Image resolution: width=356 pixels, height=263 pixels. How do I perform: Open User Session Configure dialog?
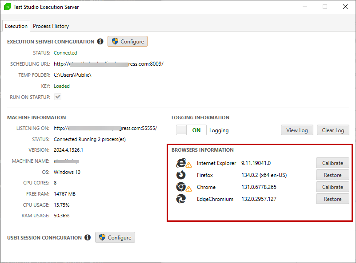point(115,237)
